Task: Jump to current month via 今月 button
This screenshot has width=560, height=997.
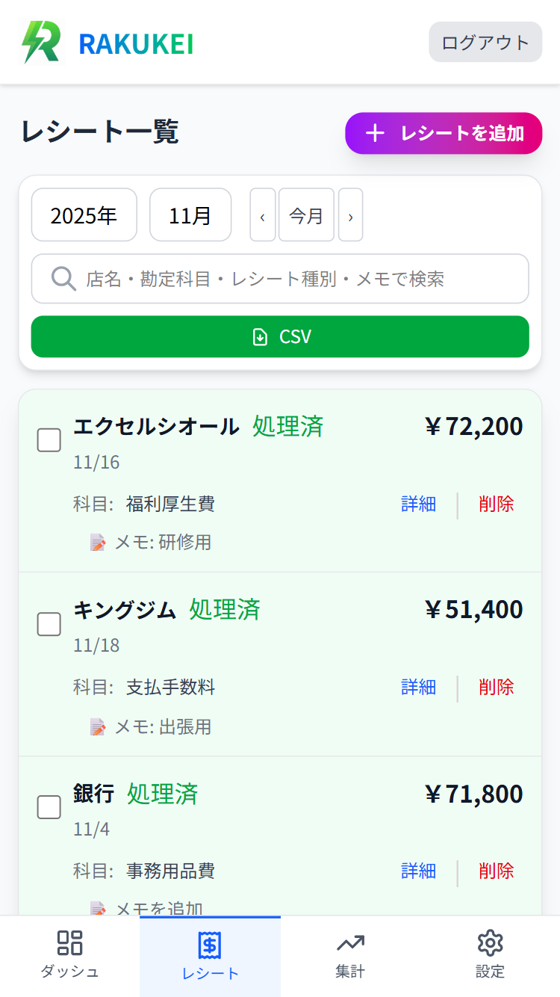Action: point(306,214)
